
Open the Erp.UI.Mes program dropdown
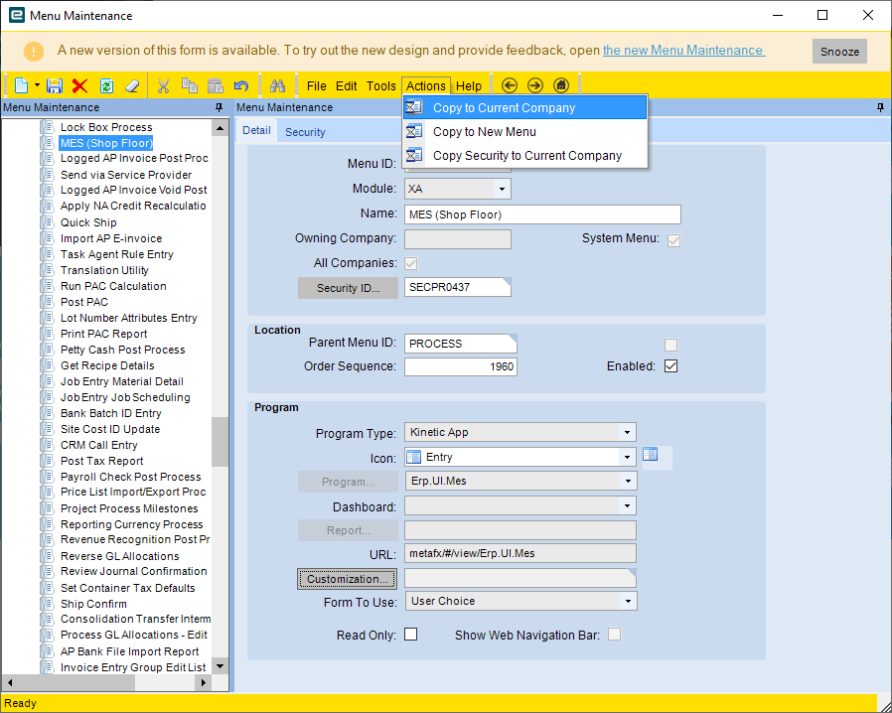[x=628, y=481]
